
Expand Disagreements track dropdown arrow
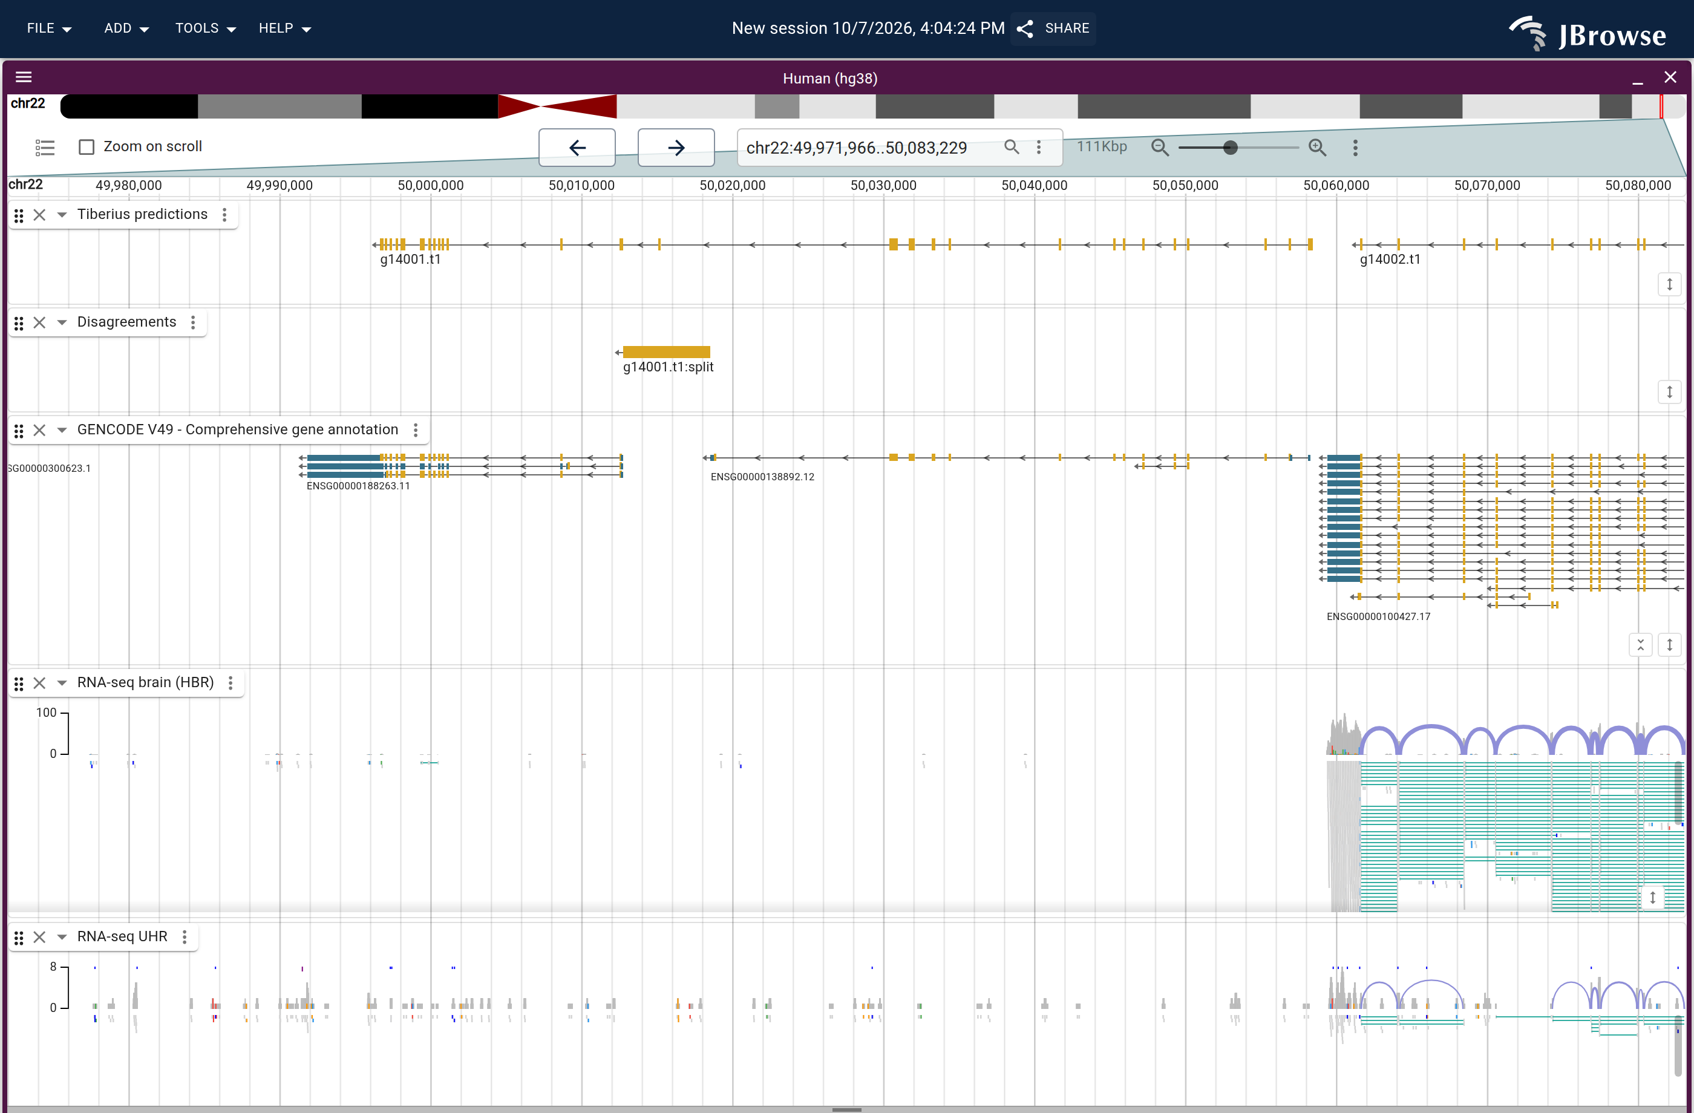[x=62, y=322]
